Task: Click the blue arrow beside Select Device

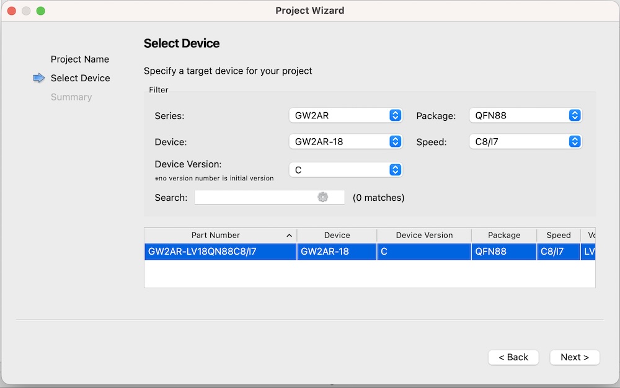Action: [39, 78]
